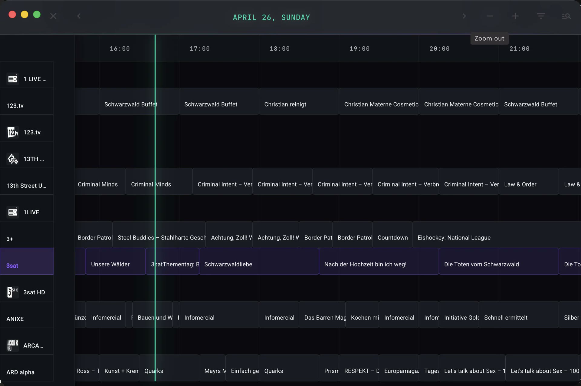Open Schwarzwald Buffet at 17:00
The image size is (581, 386).
(219, 101)
